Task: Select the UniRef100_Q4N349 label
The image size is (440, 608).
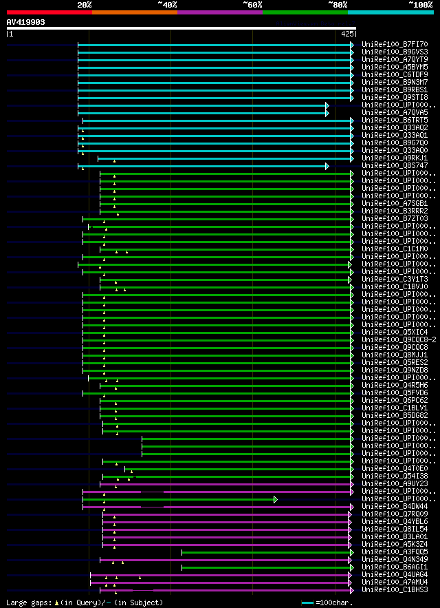Action: (395, 559)
